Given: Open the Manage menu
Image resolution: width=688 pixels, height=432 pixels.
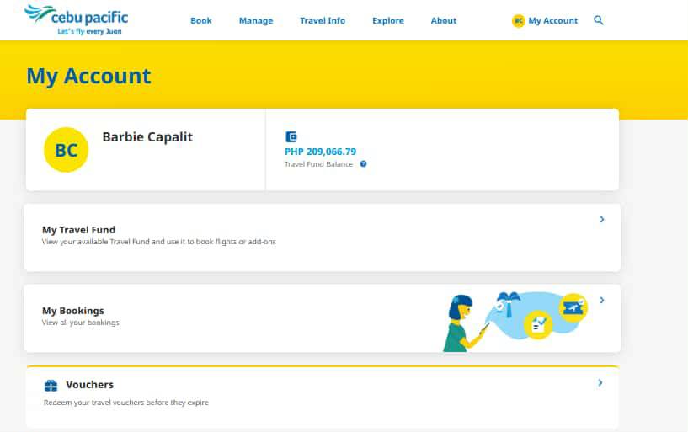Looking at the screenshot, I should [x=256, y=20].
